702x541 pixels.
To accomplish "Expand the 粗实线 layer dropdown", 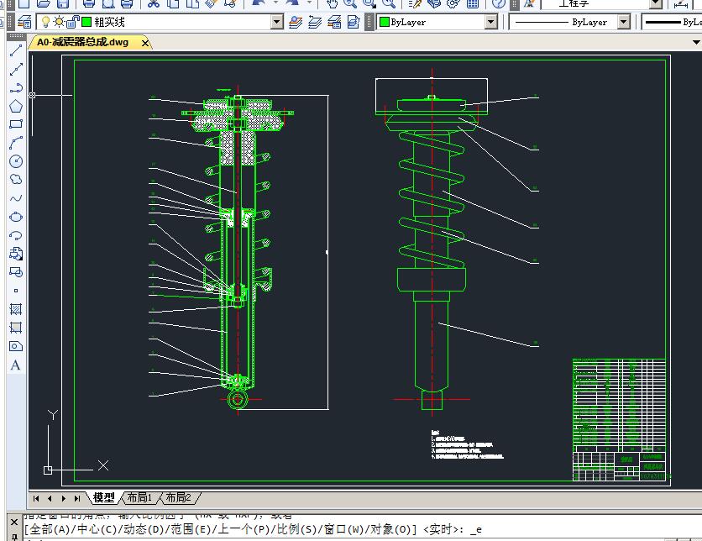I will 277,23.
